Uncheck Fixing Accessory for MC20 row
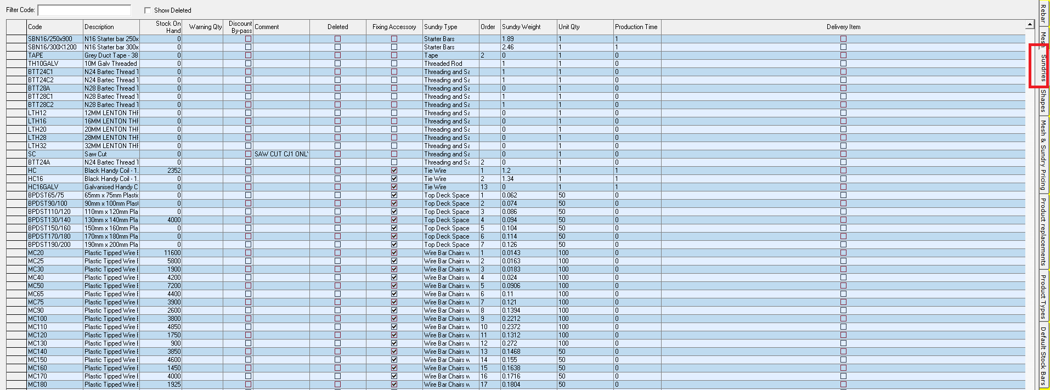The image size is (1050, 390). click(x=394, y=253)
